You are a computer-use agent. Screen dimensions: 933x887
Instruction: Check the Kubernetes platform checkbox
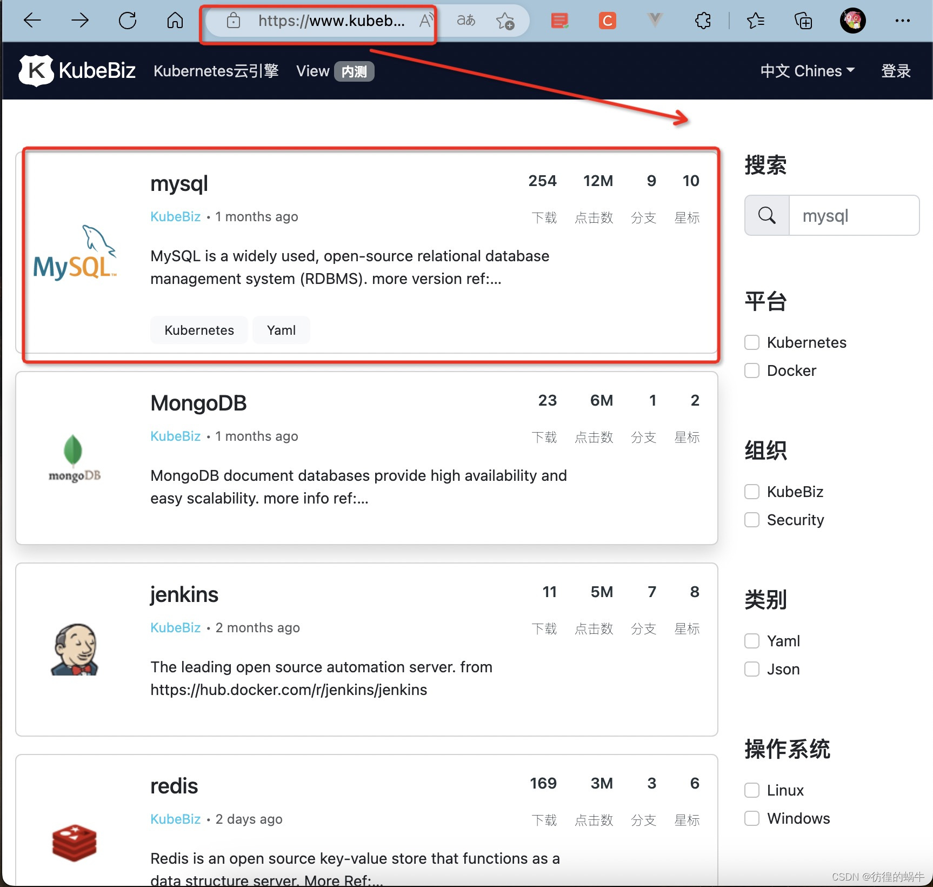click(752, 342)
